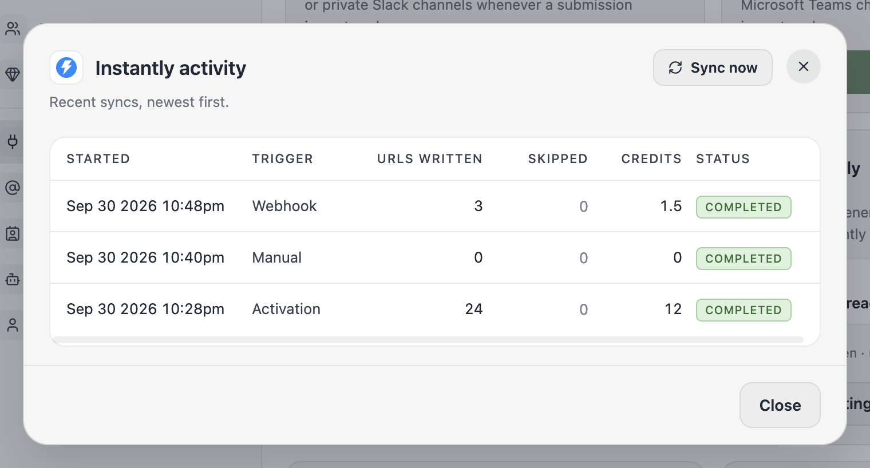Click the Manual trigger cell
Screen dimensions: 870x468
pos(277,257)
